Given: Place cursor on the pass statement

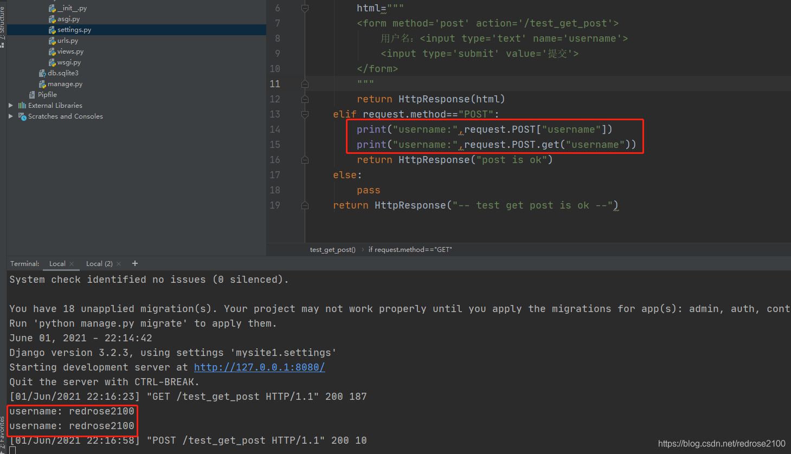Looking at the screenshot, I should [369, 190].
